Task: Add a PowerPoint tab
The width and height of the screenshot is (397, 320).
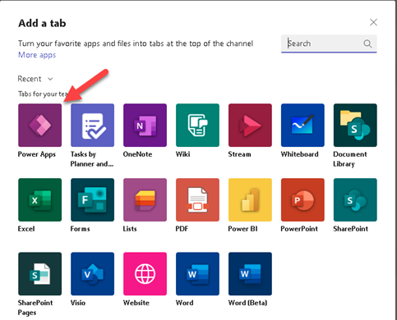Action: 302,200
